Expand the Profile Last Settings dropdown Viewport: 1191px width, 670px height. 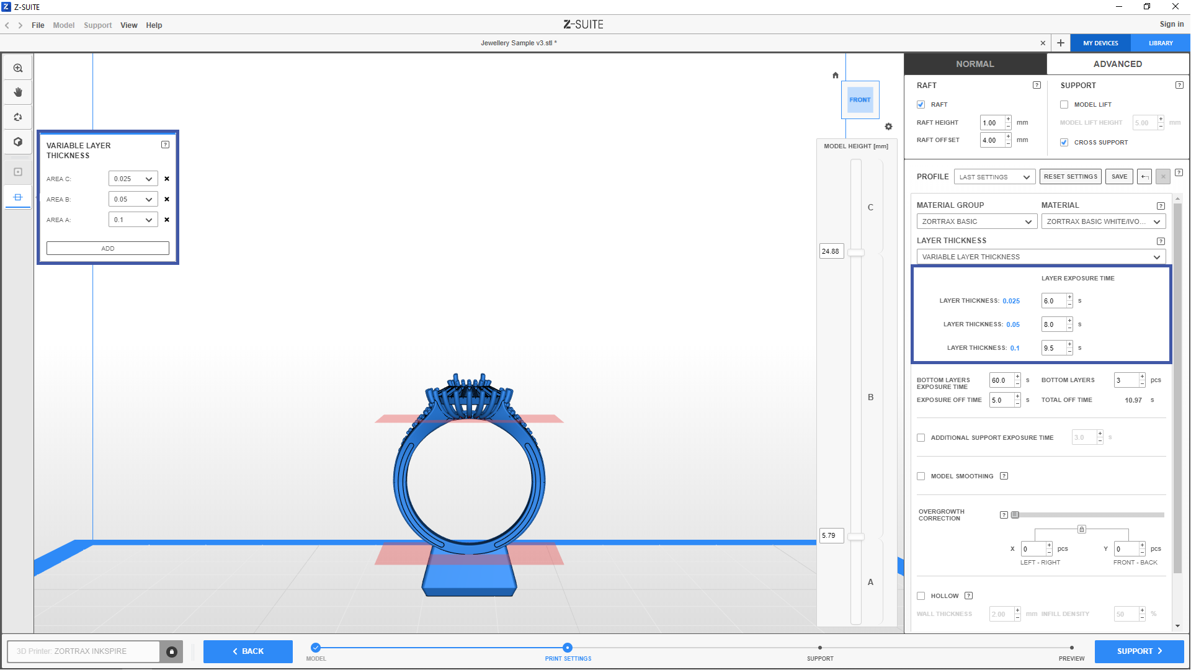994,177
